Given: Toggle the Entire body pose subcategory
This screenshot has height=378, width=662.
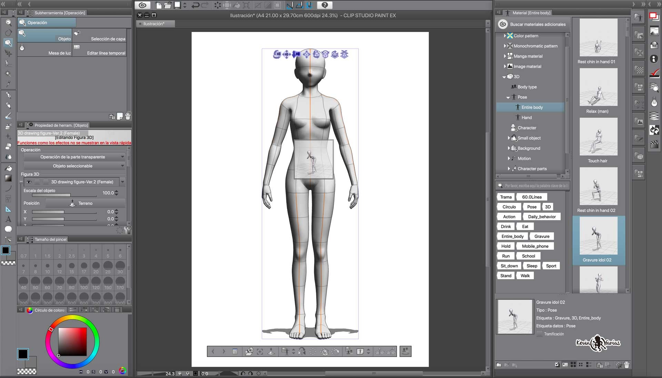Looking at the screenshot, I should [x=532, y=107].
